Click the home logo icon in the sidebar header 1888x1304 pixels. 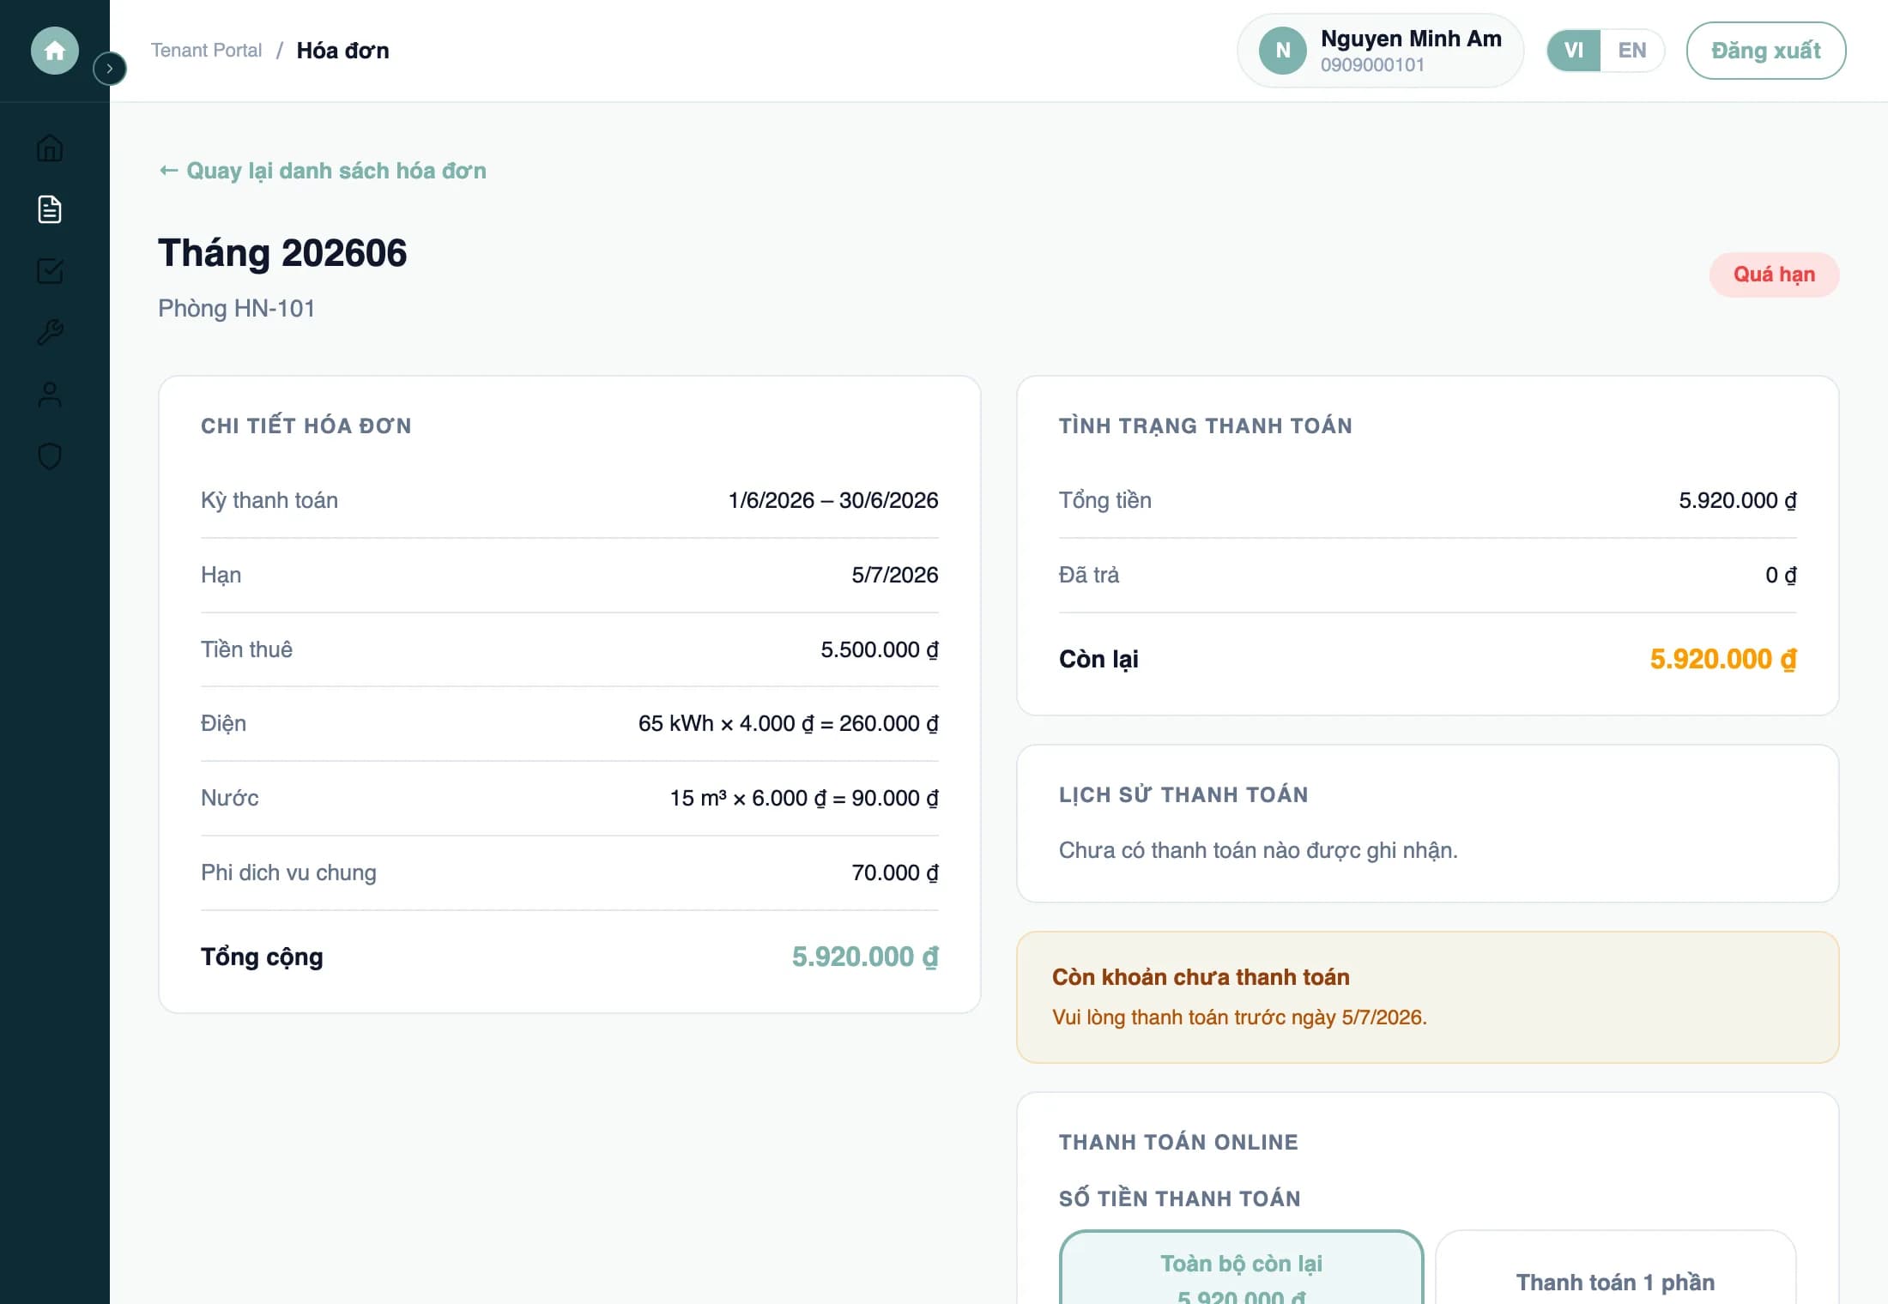coord(54,51)
